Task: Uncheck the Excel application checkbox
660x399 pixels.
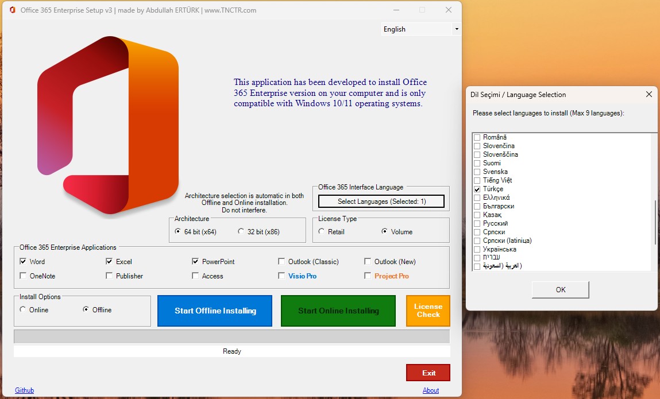Action: [109, 261]
